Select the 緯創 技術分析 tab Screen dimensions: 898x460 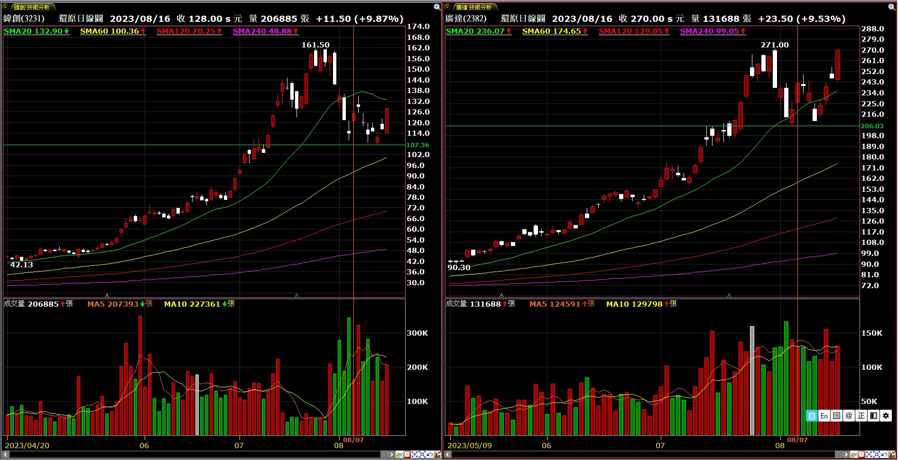coord(32,7)
